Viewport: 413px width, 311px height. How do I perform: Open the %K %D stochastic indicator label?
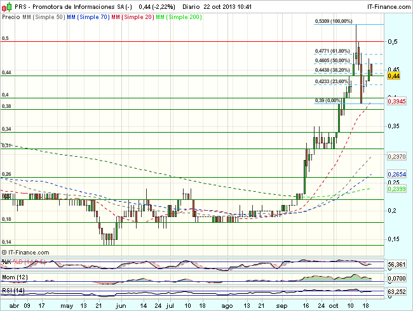coord(15,261)
